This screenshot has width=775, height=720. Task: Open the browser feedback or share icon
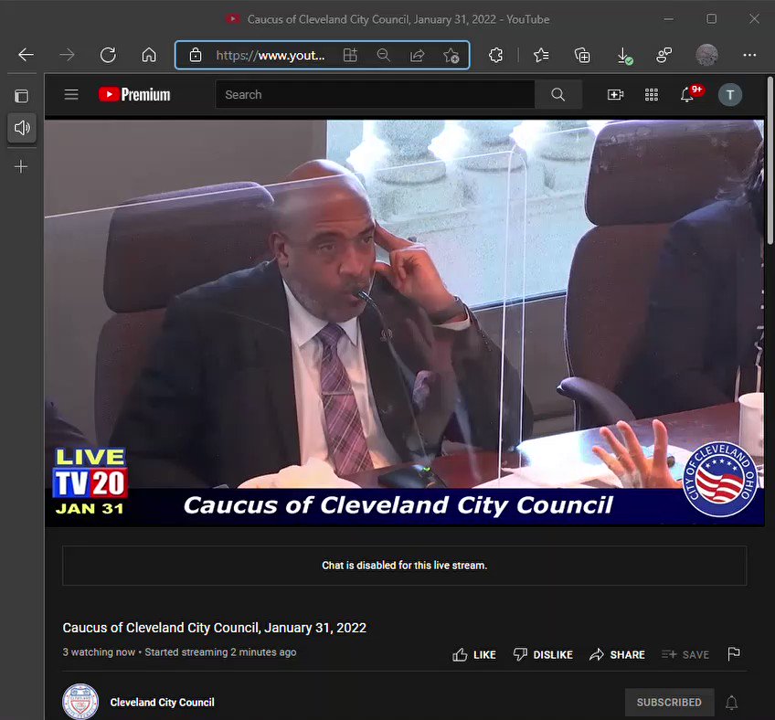pyautogui.click(x=664, y=55)
